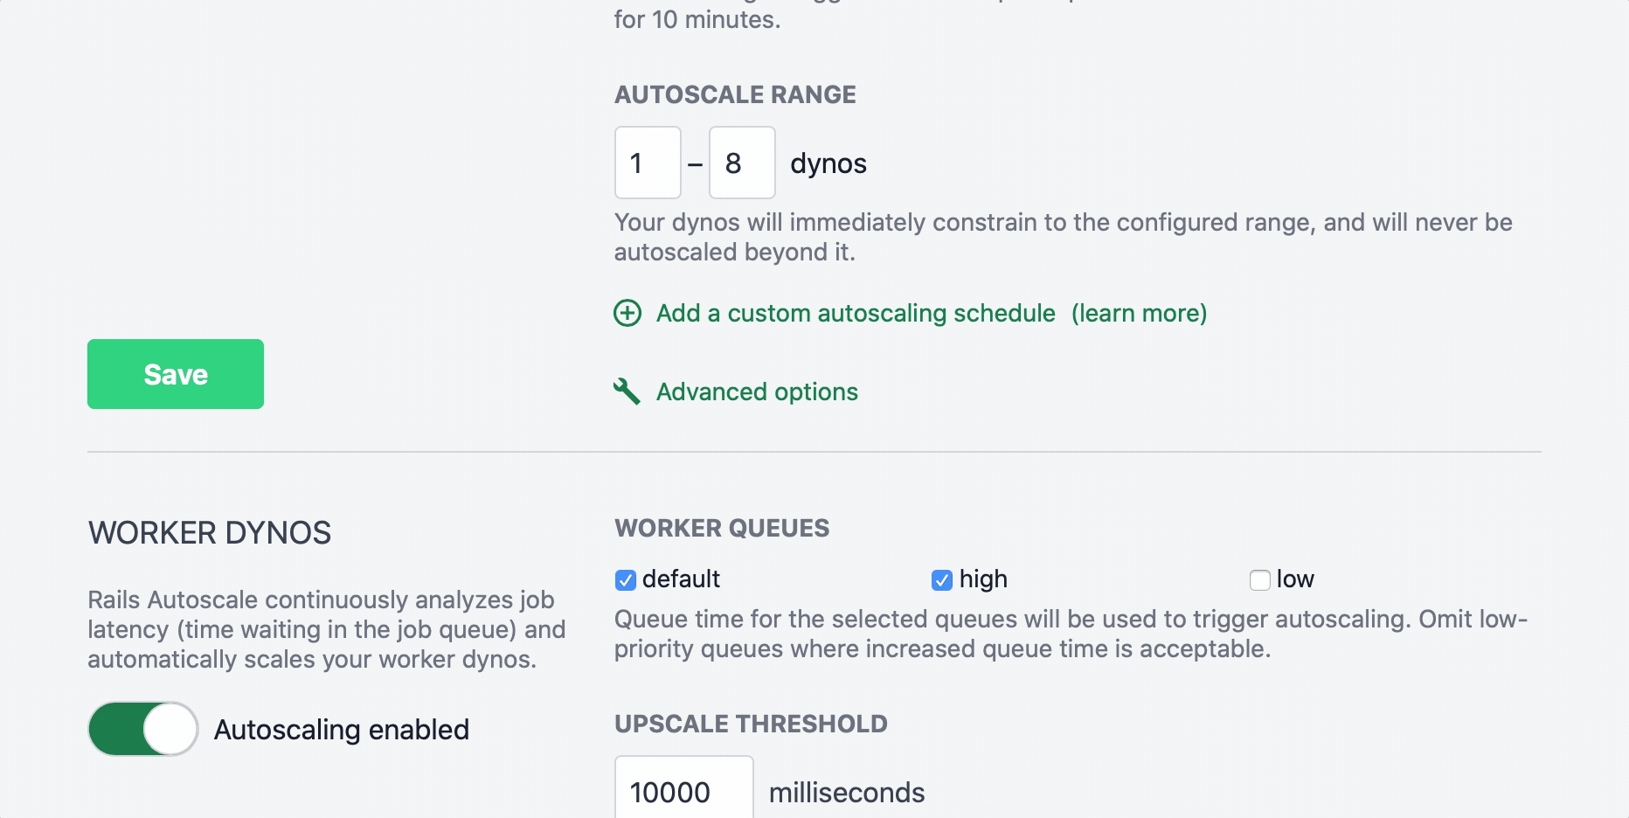Click the "Advanced options" link
The height and width of the screenshot is (818, 1629).
pyautogui.click(x=756, y=392)
